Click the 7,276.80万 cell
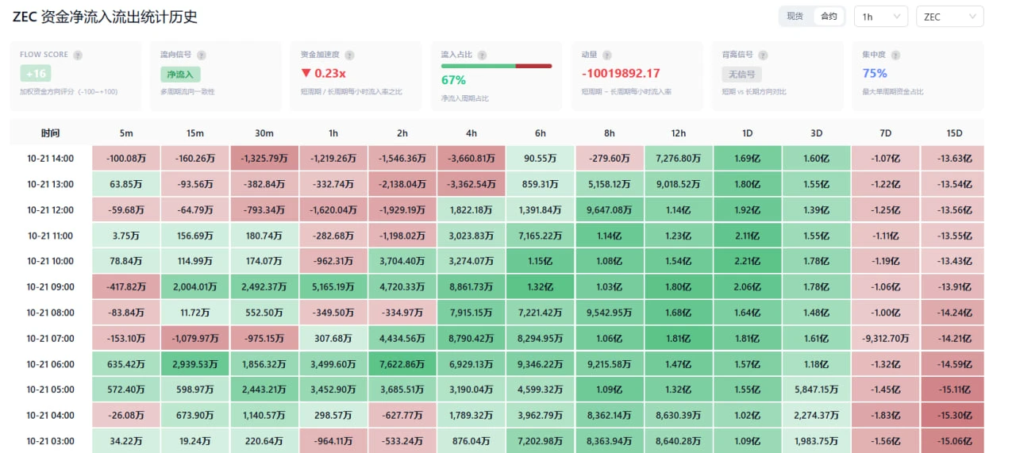Image resolution: width=1016 pixels, height=453 pixels. click(x=679, y=158)
